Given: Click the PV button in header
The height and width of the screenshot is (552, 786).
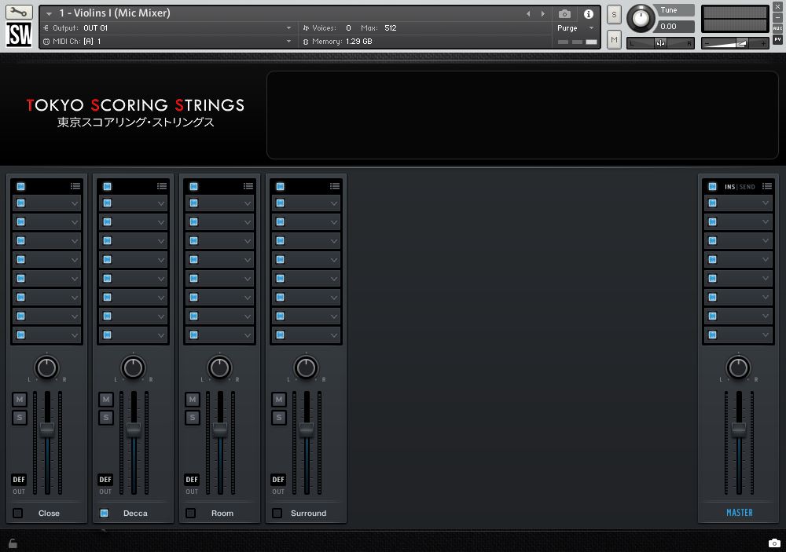Looking at the screenshot, I should tap(777, 39).
